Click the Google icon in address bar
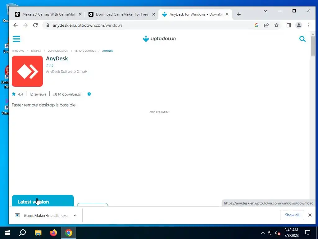 [x=256, y=25]
